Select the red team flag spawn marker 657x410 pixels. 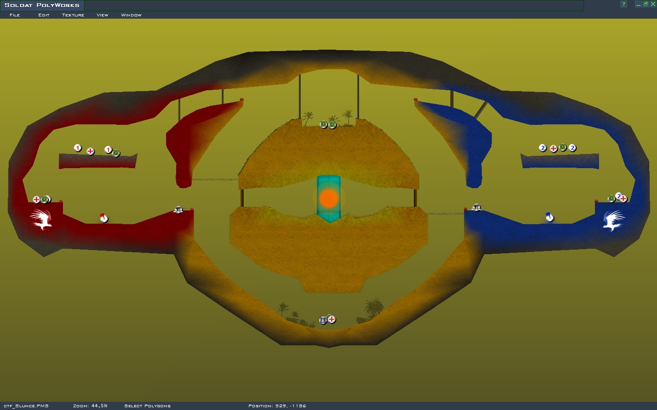coord(104,218)
